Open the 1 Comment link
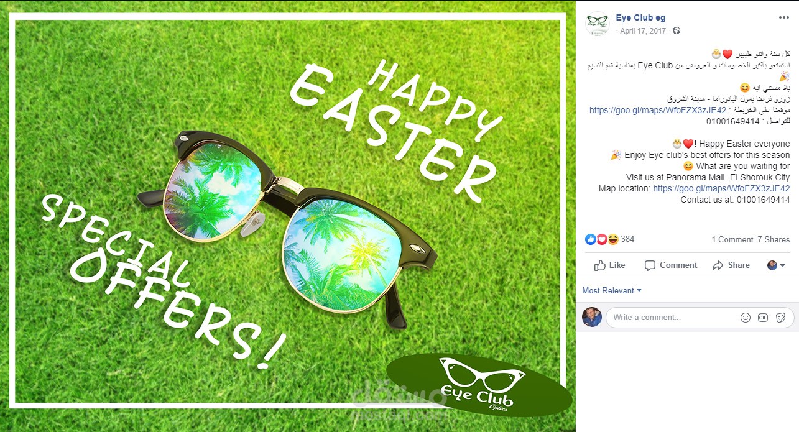 (732, 239)
